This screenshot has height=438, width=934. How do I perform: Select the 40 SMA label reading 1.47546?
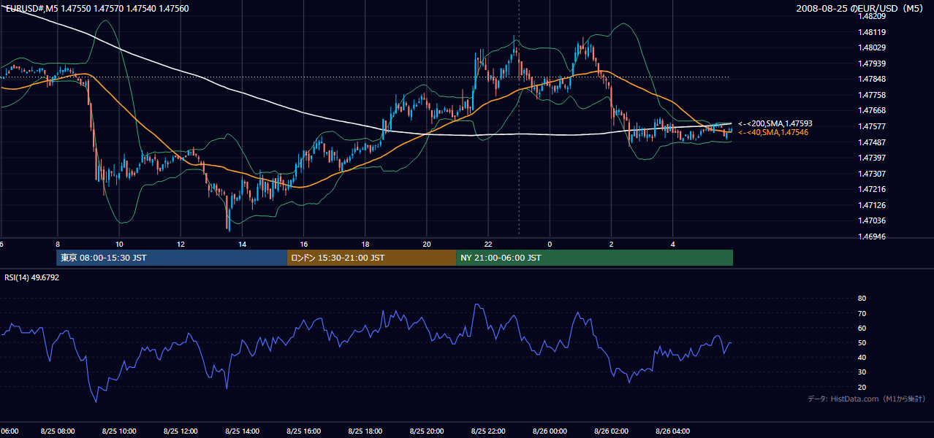click(773, 132)
